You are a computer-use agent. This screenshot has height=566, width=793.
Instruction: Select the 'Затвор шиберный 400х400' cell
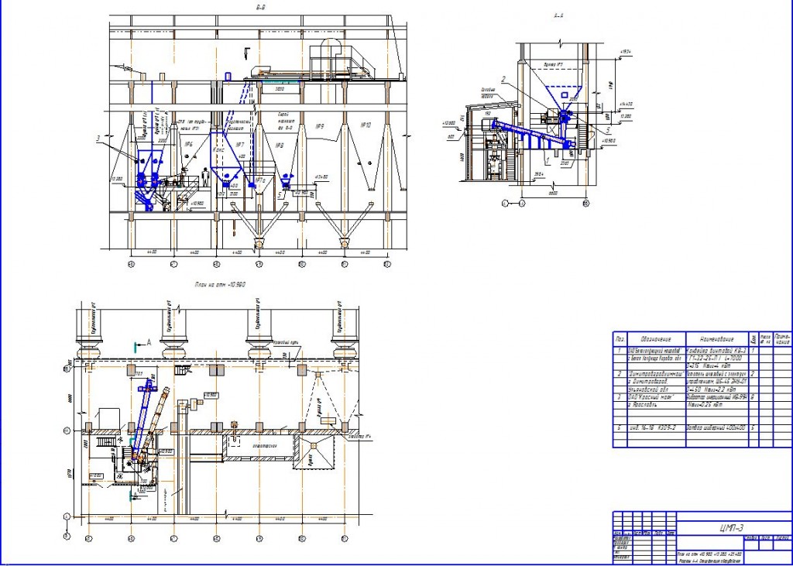pos(717,428)
